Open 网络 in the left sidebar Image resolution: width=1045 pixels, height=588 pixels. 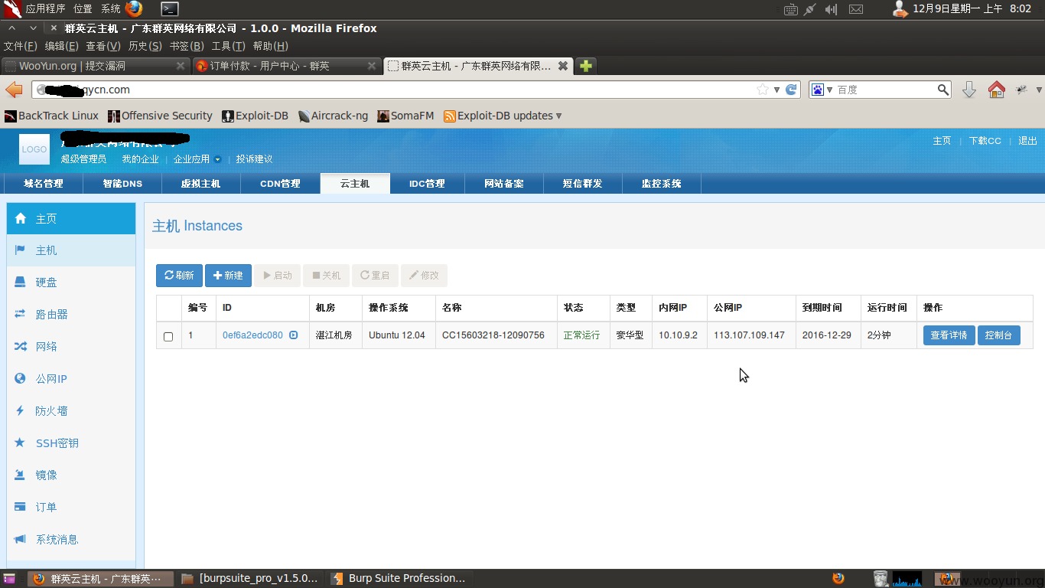[x=71, y=347]
